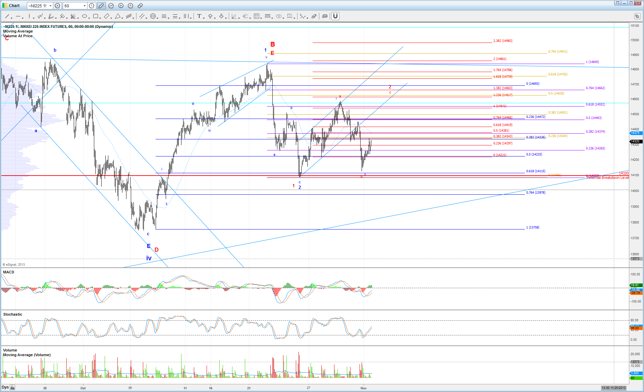
Task: Click the Chart window title label
Action: 14,6
